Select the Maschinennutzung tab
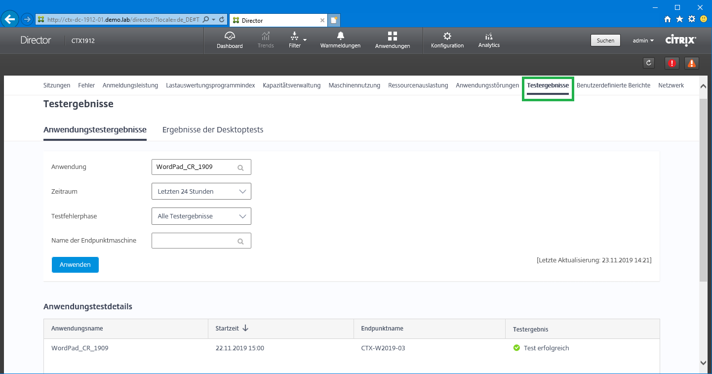Screen dimensions: 712x374 point(354,85)
